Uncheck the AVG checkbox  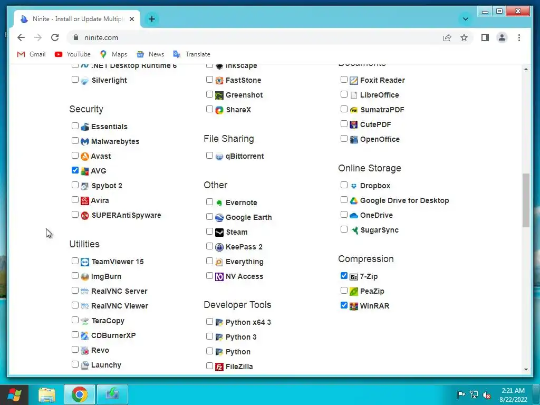pos(75,170)
